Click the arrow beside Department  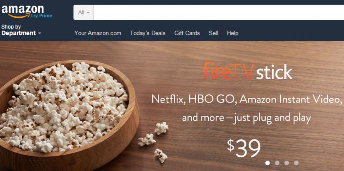coord(40,33)
